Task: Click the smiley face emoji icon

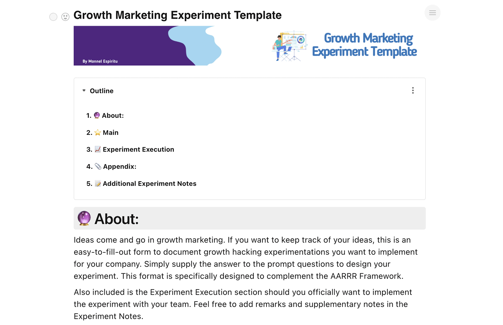Action: click(65, 17)
